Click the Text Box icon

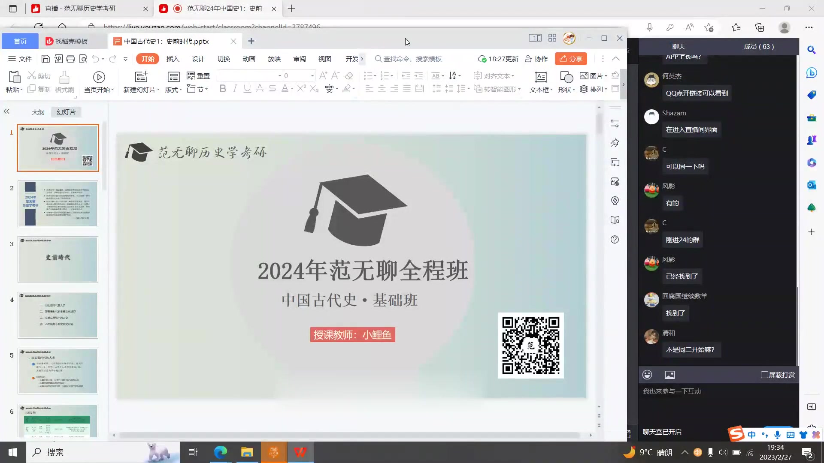pos(541,77)
